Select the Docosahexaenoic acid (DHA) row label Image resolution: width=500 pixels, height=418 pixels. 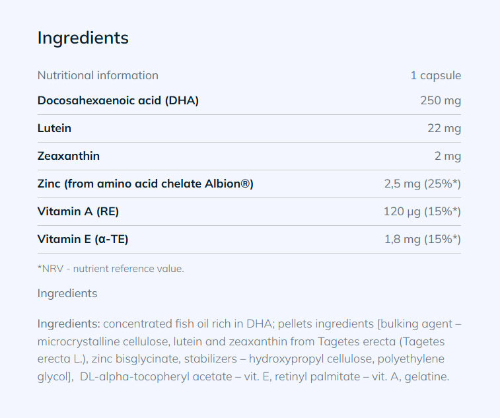[x=118, y=100]
